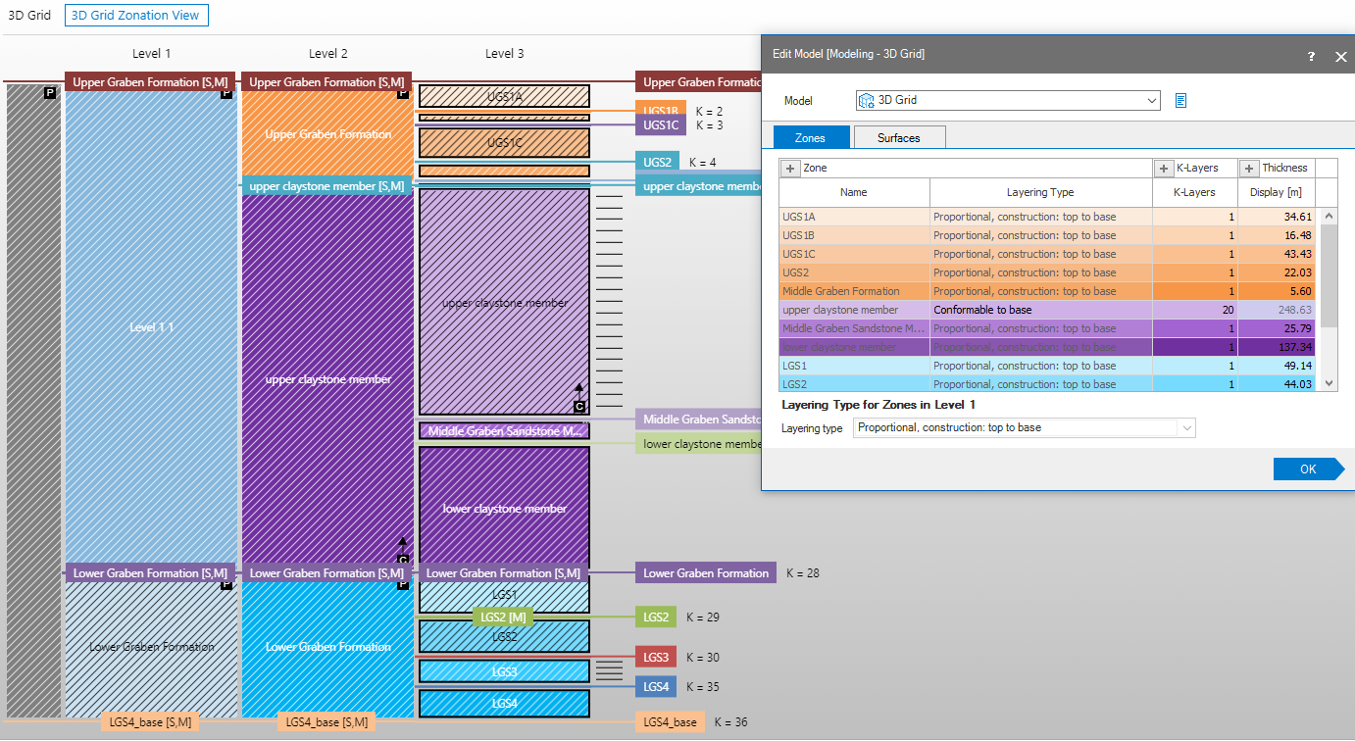This screenshot has width=1355, height=741.
Task: Click the notes icon beside the Model dropdown
Action: click(1181, 100)
